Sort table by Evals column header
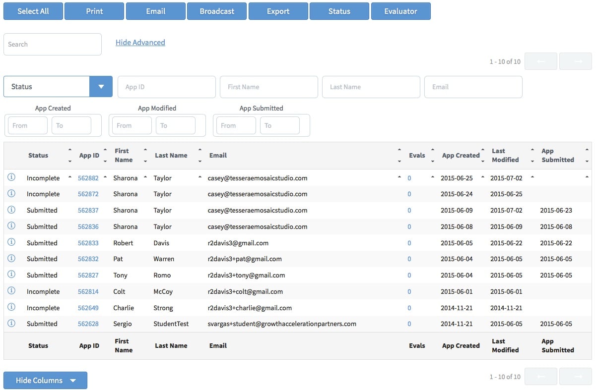The width and height of the screenshot is (596, 390). tap(417, 155)
